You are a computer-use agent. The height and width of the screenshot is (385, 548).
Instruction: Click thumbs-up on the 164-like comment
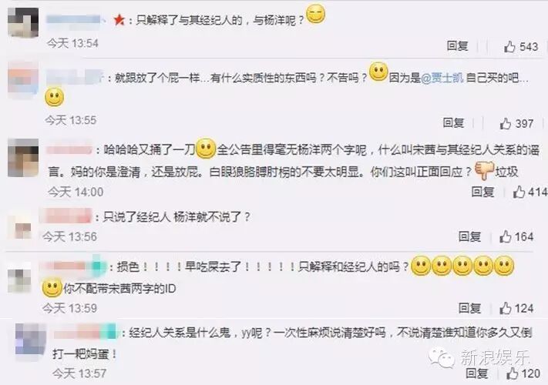pyautogui.click(x=506, y=236)
